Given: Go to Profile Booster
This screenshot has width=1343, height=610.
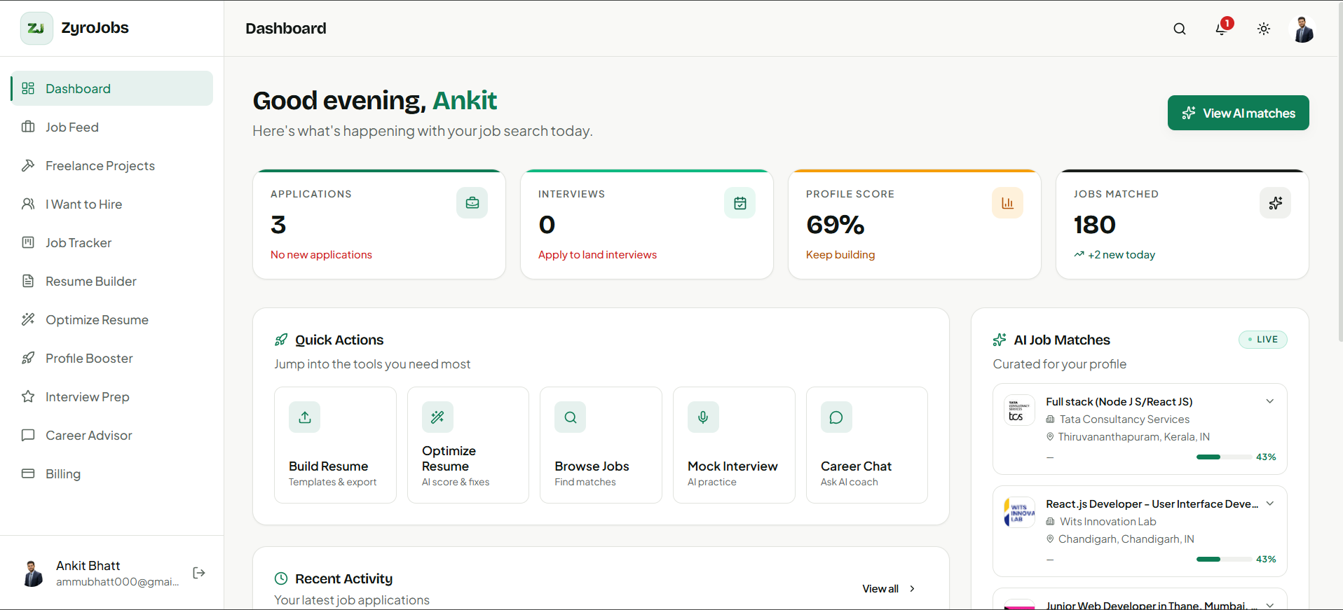Looking at the screenshot, I should tap(112, 358).
